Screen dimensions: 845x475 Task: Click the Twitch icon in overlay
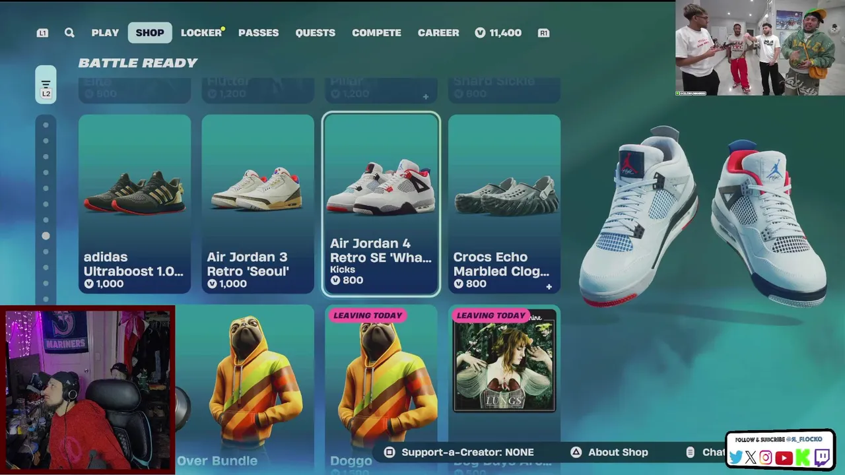tap(823, 457)
